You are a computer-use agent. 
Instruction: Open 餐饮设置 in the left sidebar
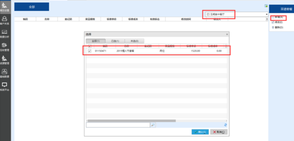(x=5, y=7)
